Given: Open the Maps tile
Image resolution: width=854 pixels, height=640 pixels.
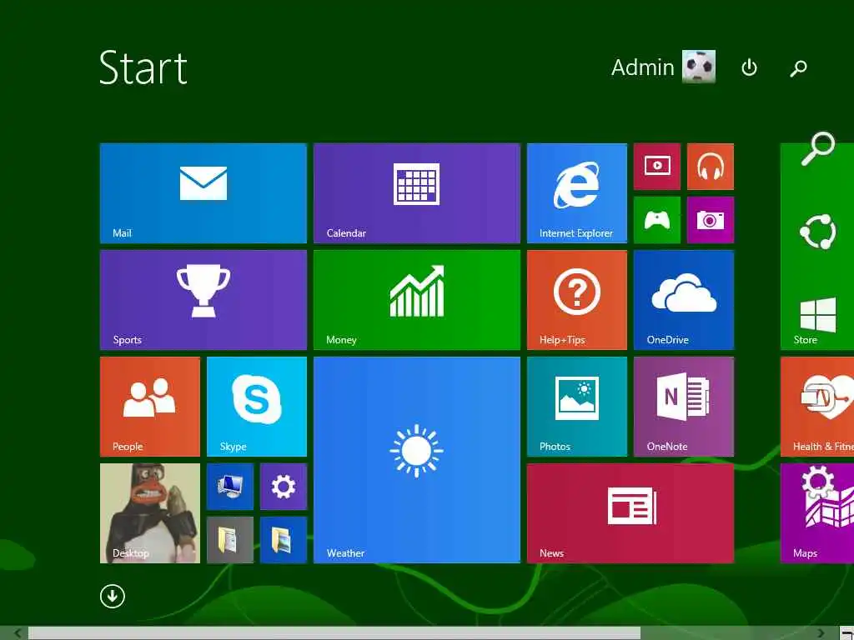Looking at the screenshot, I should pos(817,513).
